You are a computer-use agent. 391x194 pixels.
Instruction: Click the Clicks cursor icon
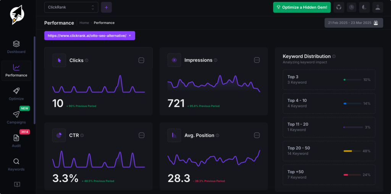(59, 60)
